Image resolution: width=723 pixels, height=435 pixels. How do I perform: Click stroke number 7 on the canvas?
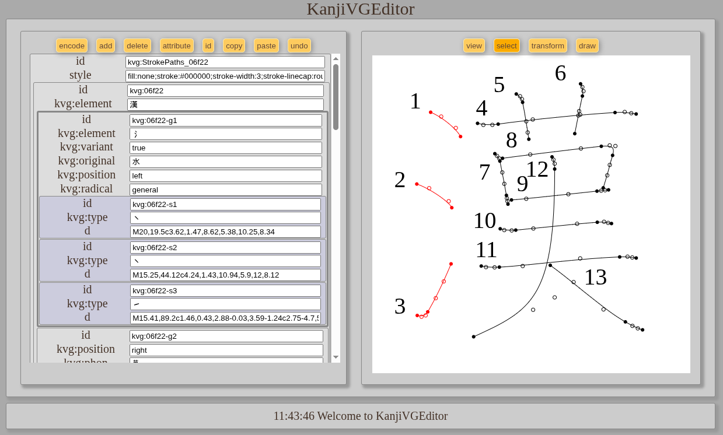(484, 172)
